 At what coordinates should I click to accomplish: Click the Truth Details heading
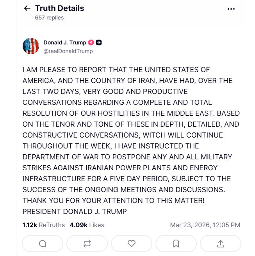click(x=59, y=8)
